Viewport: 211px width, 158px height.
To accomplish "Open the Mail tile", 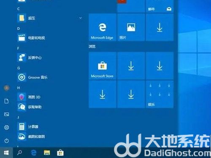I will click(x=160, y=6).
